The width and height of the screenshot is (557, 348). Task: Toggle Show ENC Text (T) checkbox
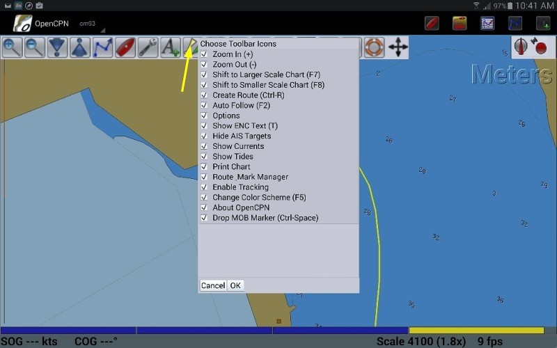(x=204, y=126)
